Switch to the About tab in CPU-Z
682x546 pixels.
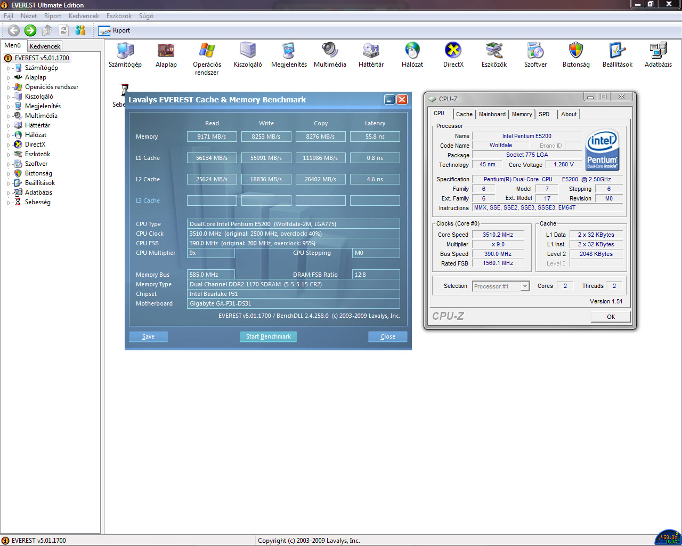pos(569,114)
